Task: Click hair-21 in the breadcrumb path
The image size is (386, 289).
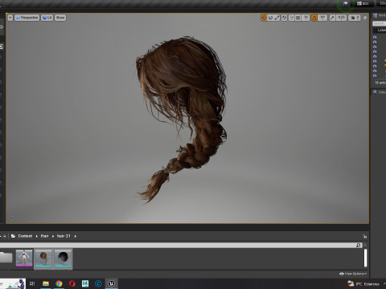Action: coord(64,236)
